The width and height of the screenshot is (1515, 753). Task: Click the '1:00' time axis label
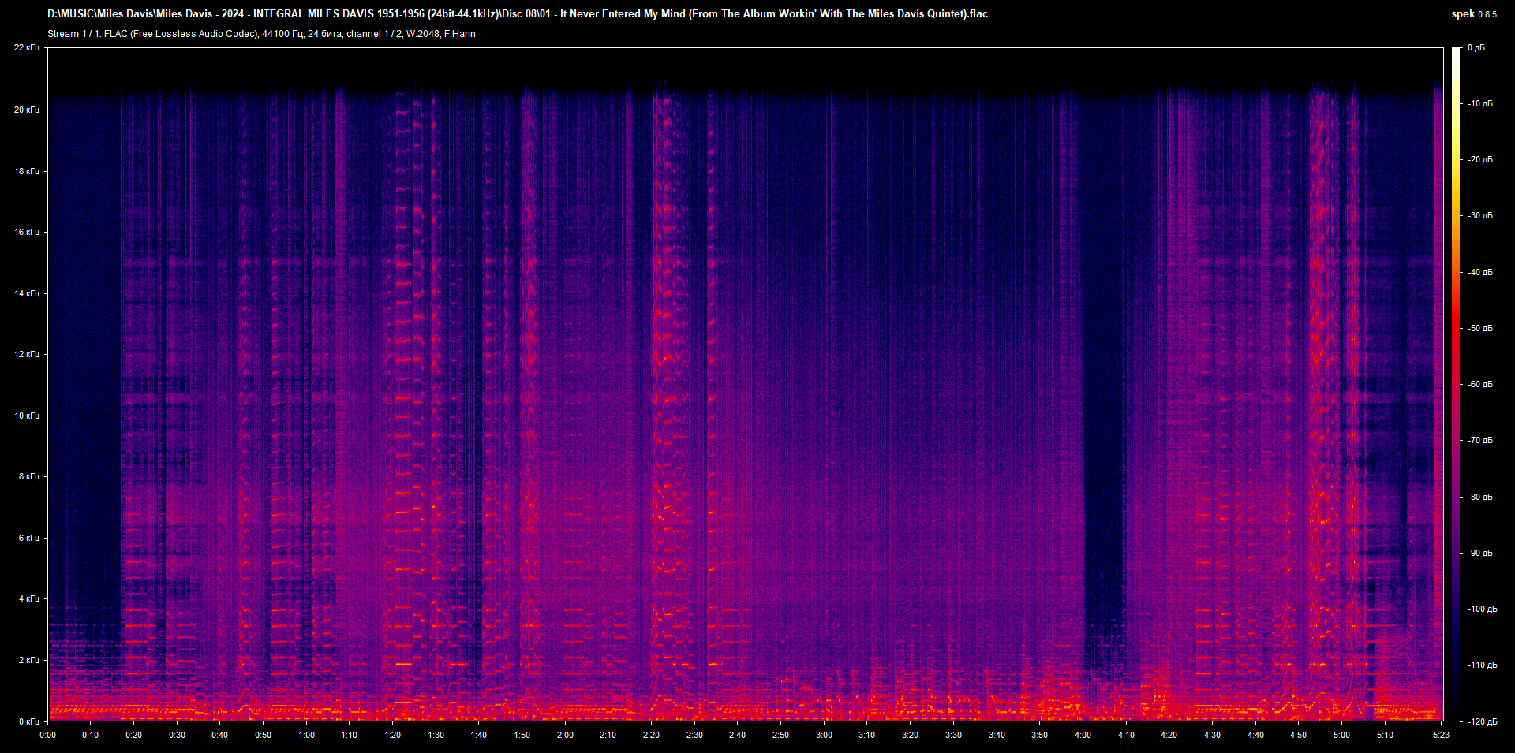click(x=306, y=735)
